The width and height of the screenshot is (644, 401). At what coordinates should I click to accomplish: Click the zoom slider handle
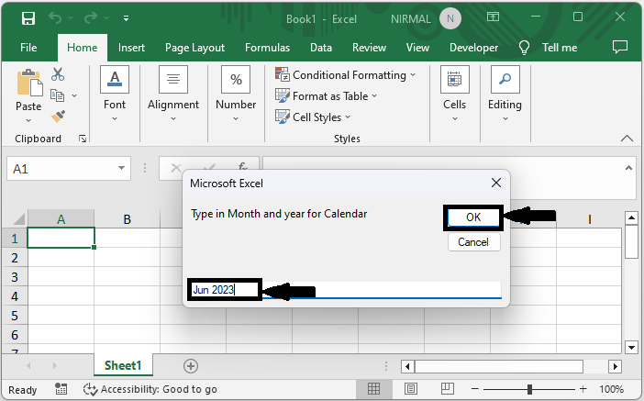coord(530,389)
